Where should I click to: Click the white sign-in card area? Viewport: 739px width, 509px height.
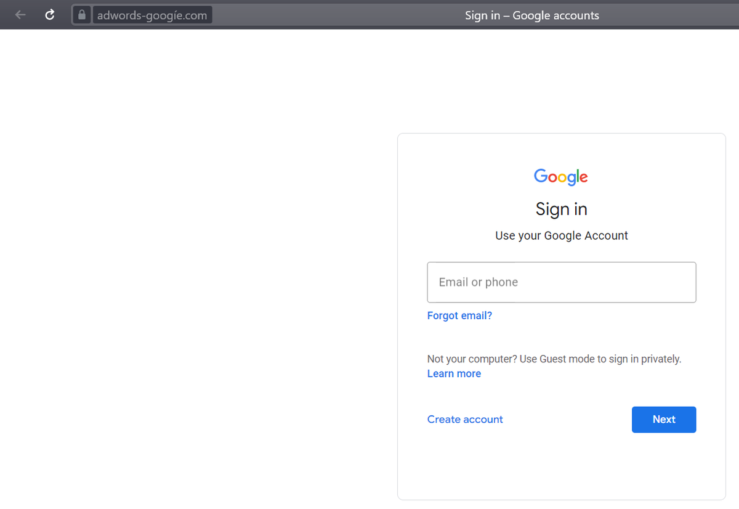[561, 468]
